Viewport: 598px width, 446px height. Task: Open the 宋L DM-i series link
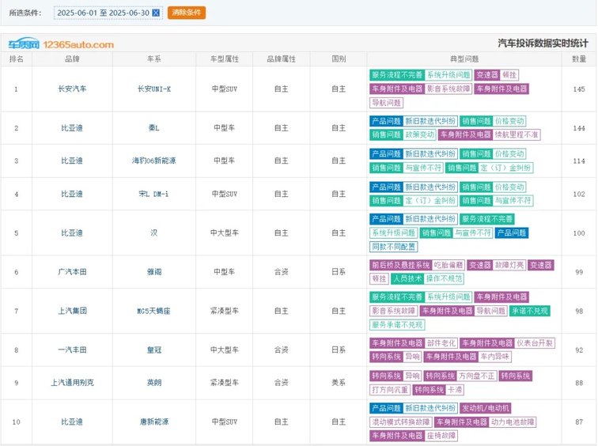point(154,194)
